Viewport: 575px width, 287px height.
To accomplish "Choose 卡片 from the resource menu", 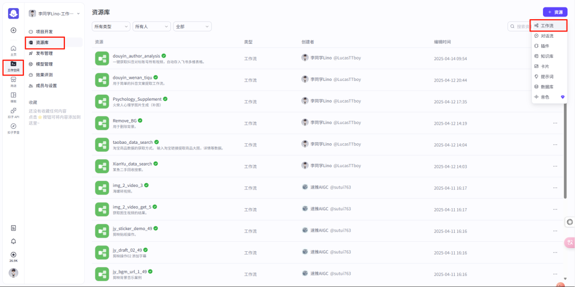I will pyautogui.click(x=549, y=67).
